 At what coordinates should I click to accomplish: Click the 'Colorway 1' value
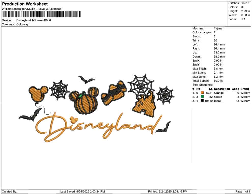tap(23, 24)
